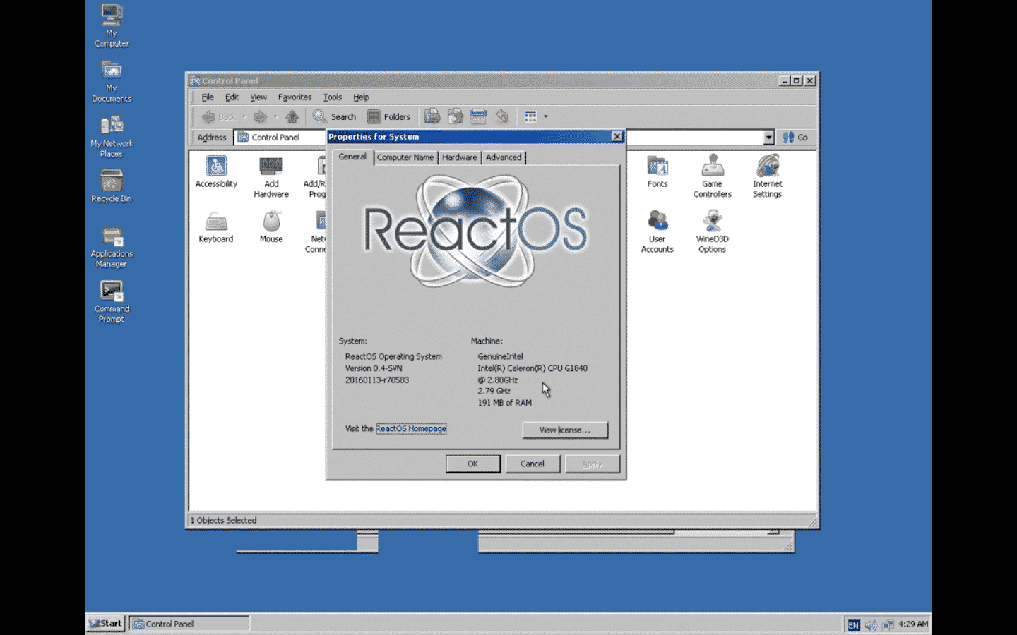Click the volume speaker tray icon

click(x=871, y=625)
